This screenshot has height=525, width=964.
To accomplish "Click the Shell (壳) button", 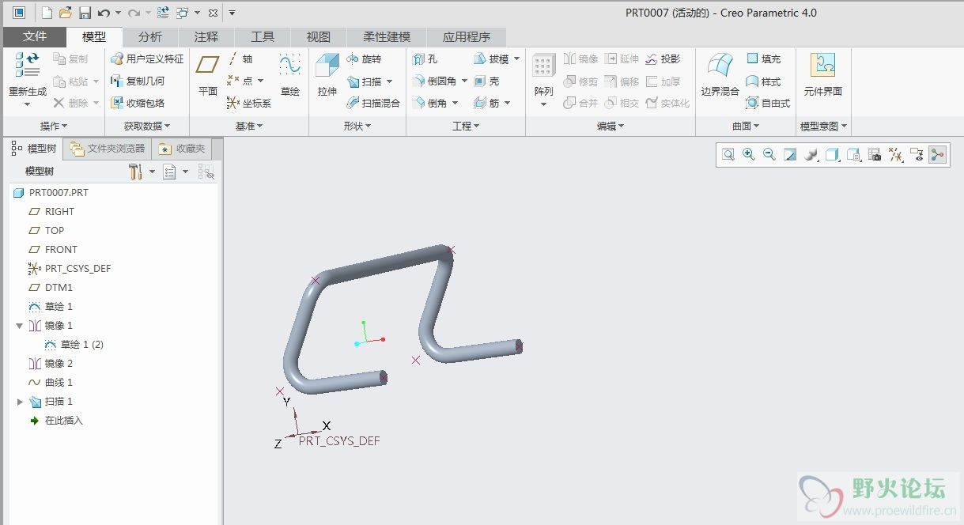I will (486, 81).
